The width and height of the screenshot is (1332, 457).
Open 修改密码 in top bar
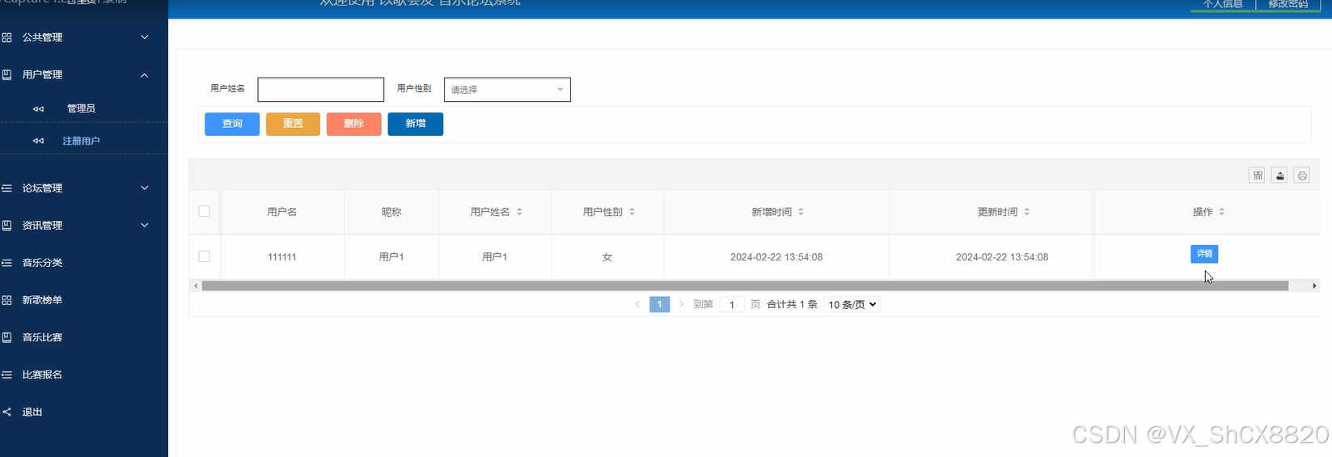[x=1288, y=5]
